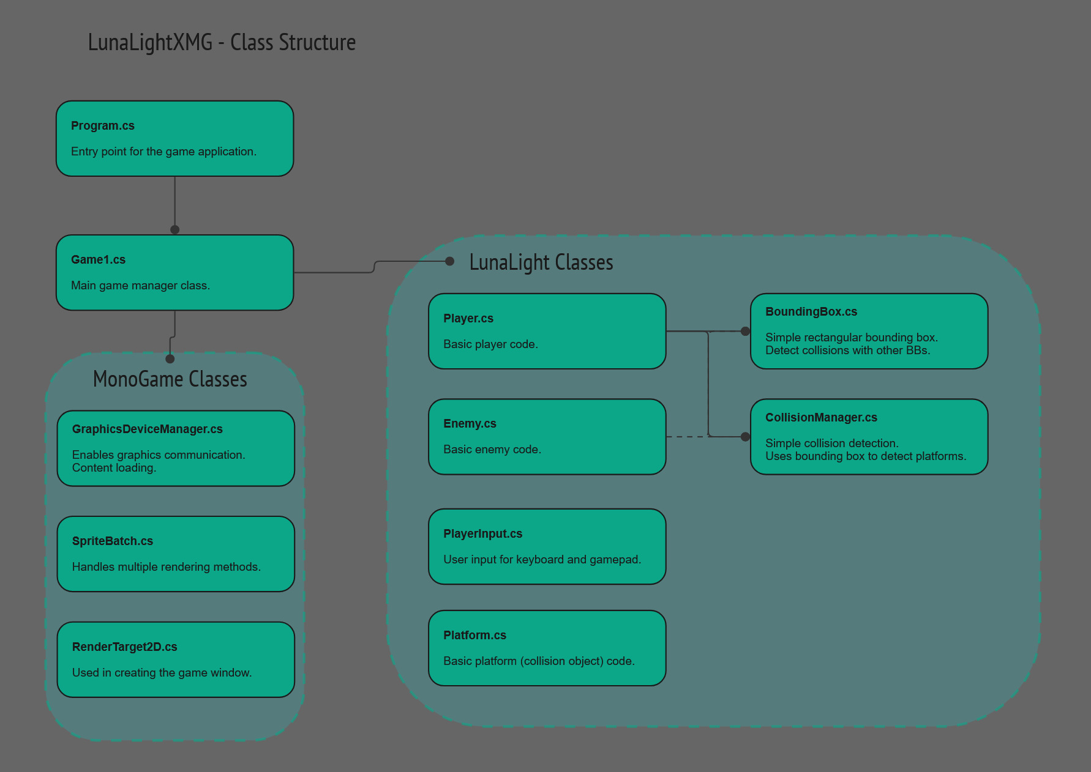Click 'Basic platform (collision object) code.' text

(x=539, y=661)
